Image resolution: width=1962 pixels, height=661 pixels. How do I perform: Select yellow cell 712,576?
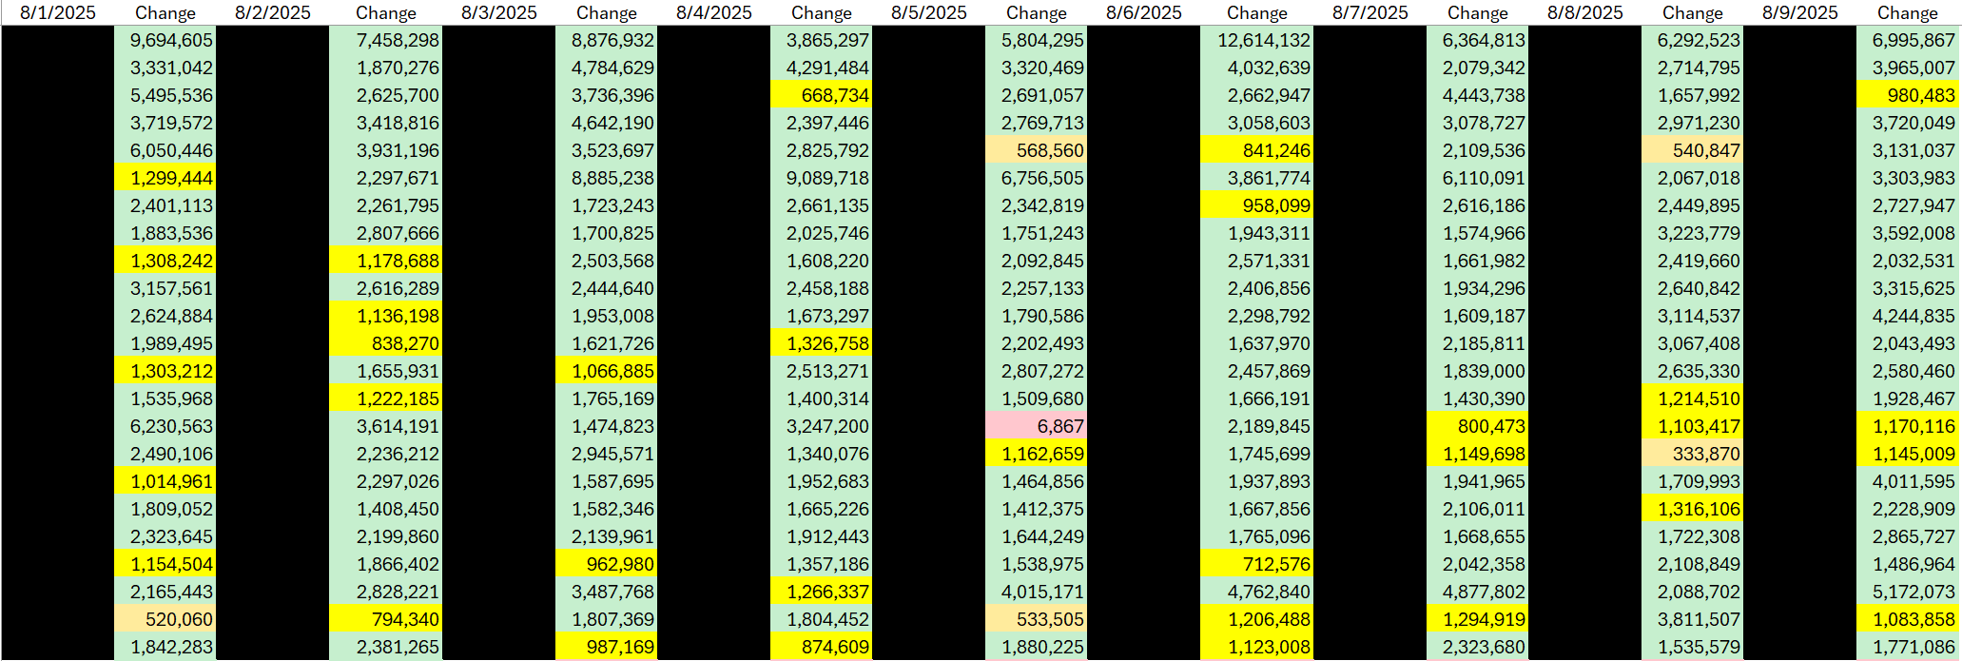(1256, 564)
